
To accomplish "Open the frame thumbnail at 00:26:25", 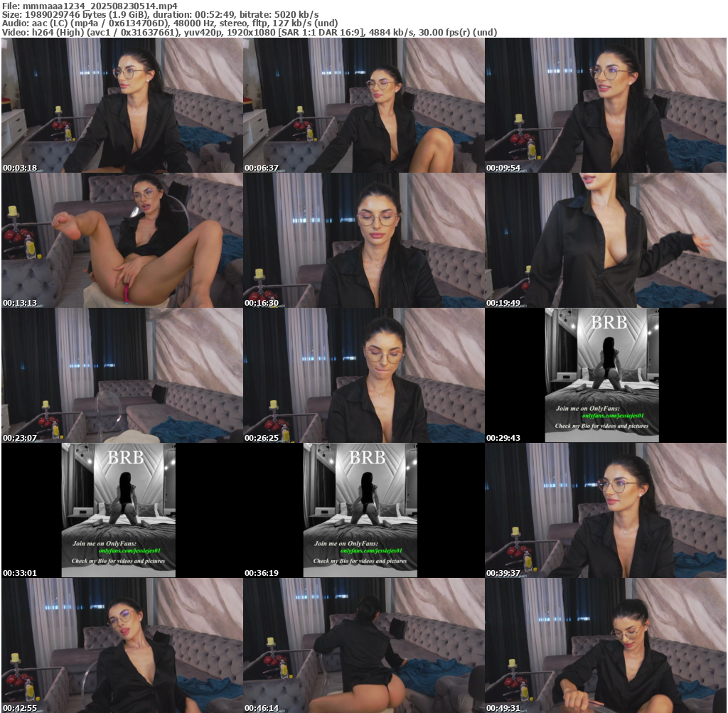I will pyautogui.click(x=363, y=375).
